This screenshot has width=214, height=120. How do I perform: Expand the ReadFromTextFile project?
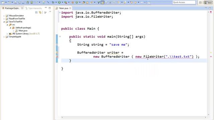click(4, 19)
